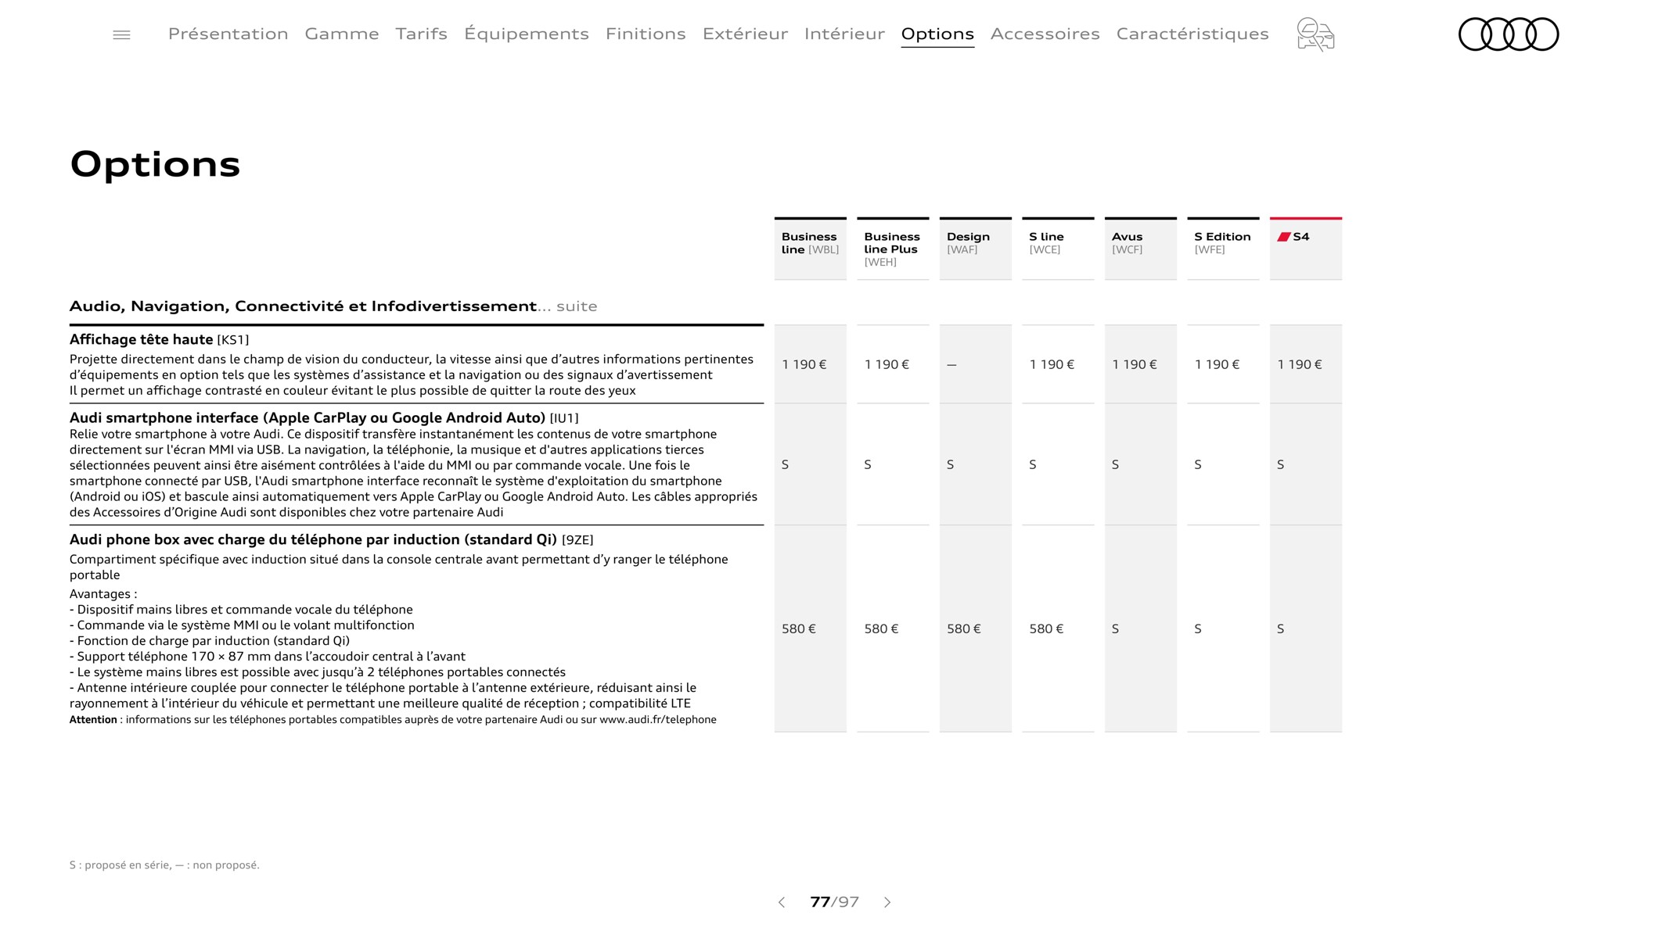Image resolution: width=1669 pixels, height=938 pixels.
Task: Open the Caractéristiques tab
Action: coord(1192,34)
